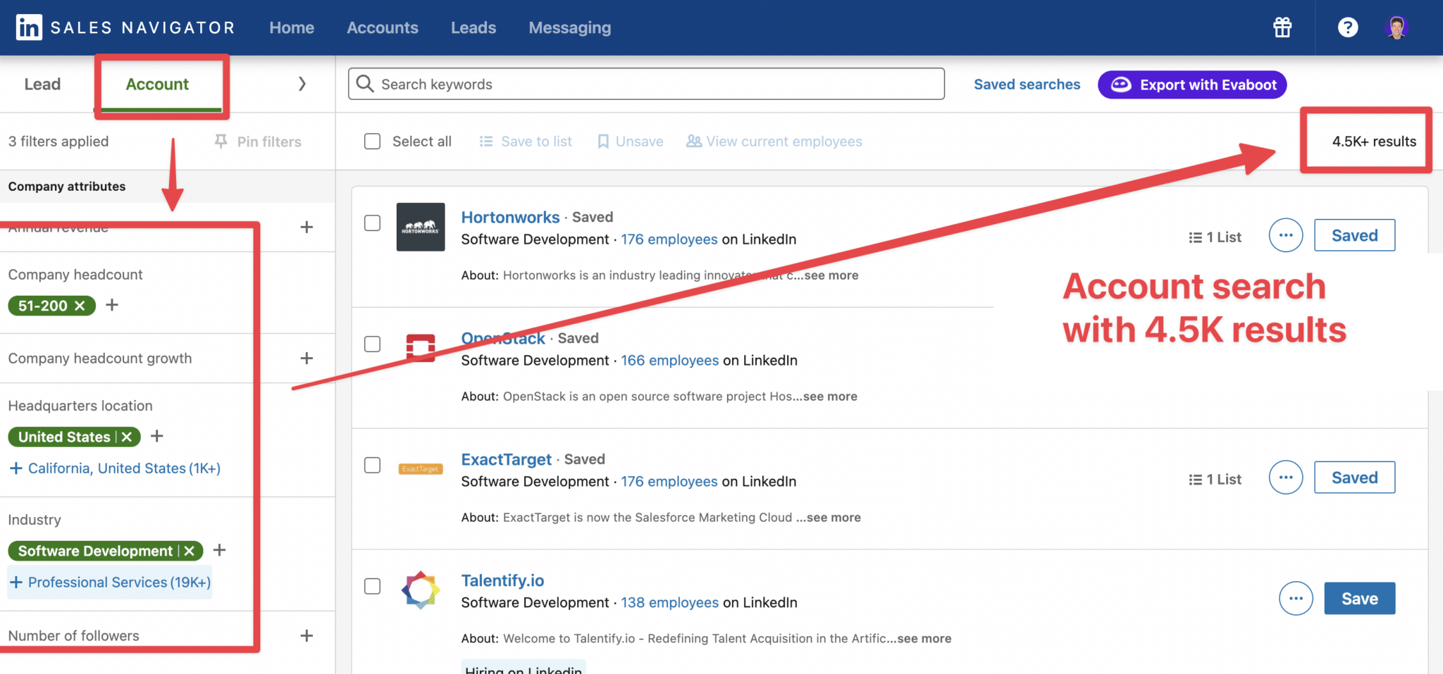Viewport: 1443px width, 674px height.
Task: Open the ExactTarget company link
Action: tap(506, 460)
